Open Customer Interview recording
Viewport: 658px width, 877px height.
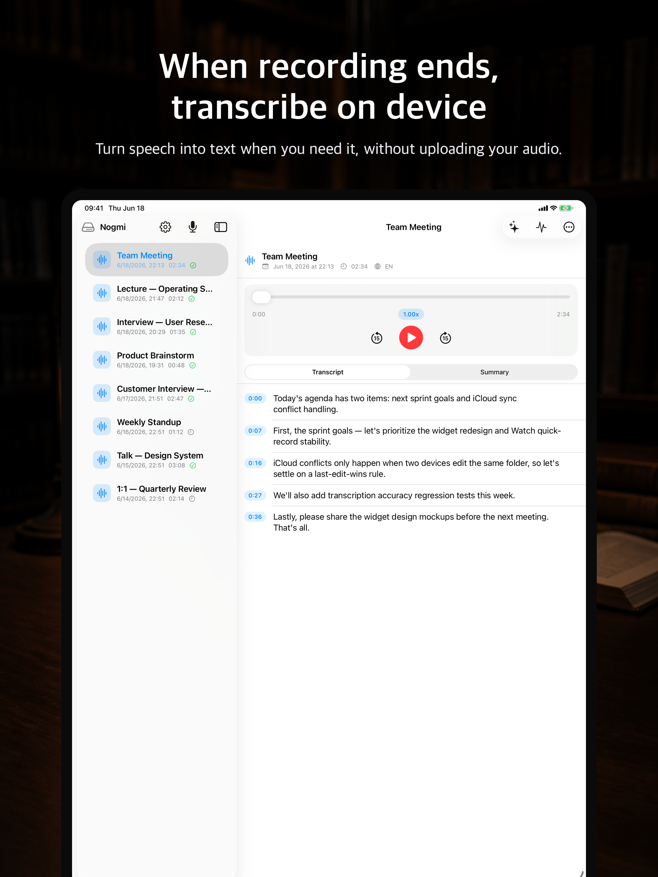pos(157,393)
